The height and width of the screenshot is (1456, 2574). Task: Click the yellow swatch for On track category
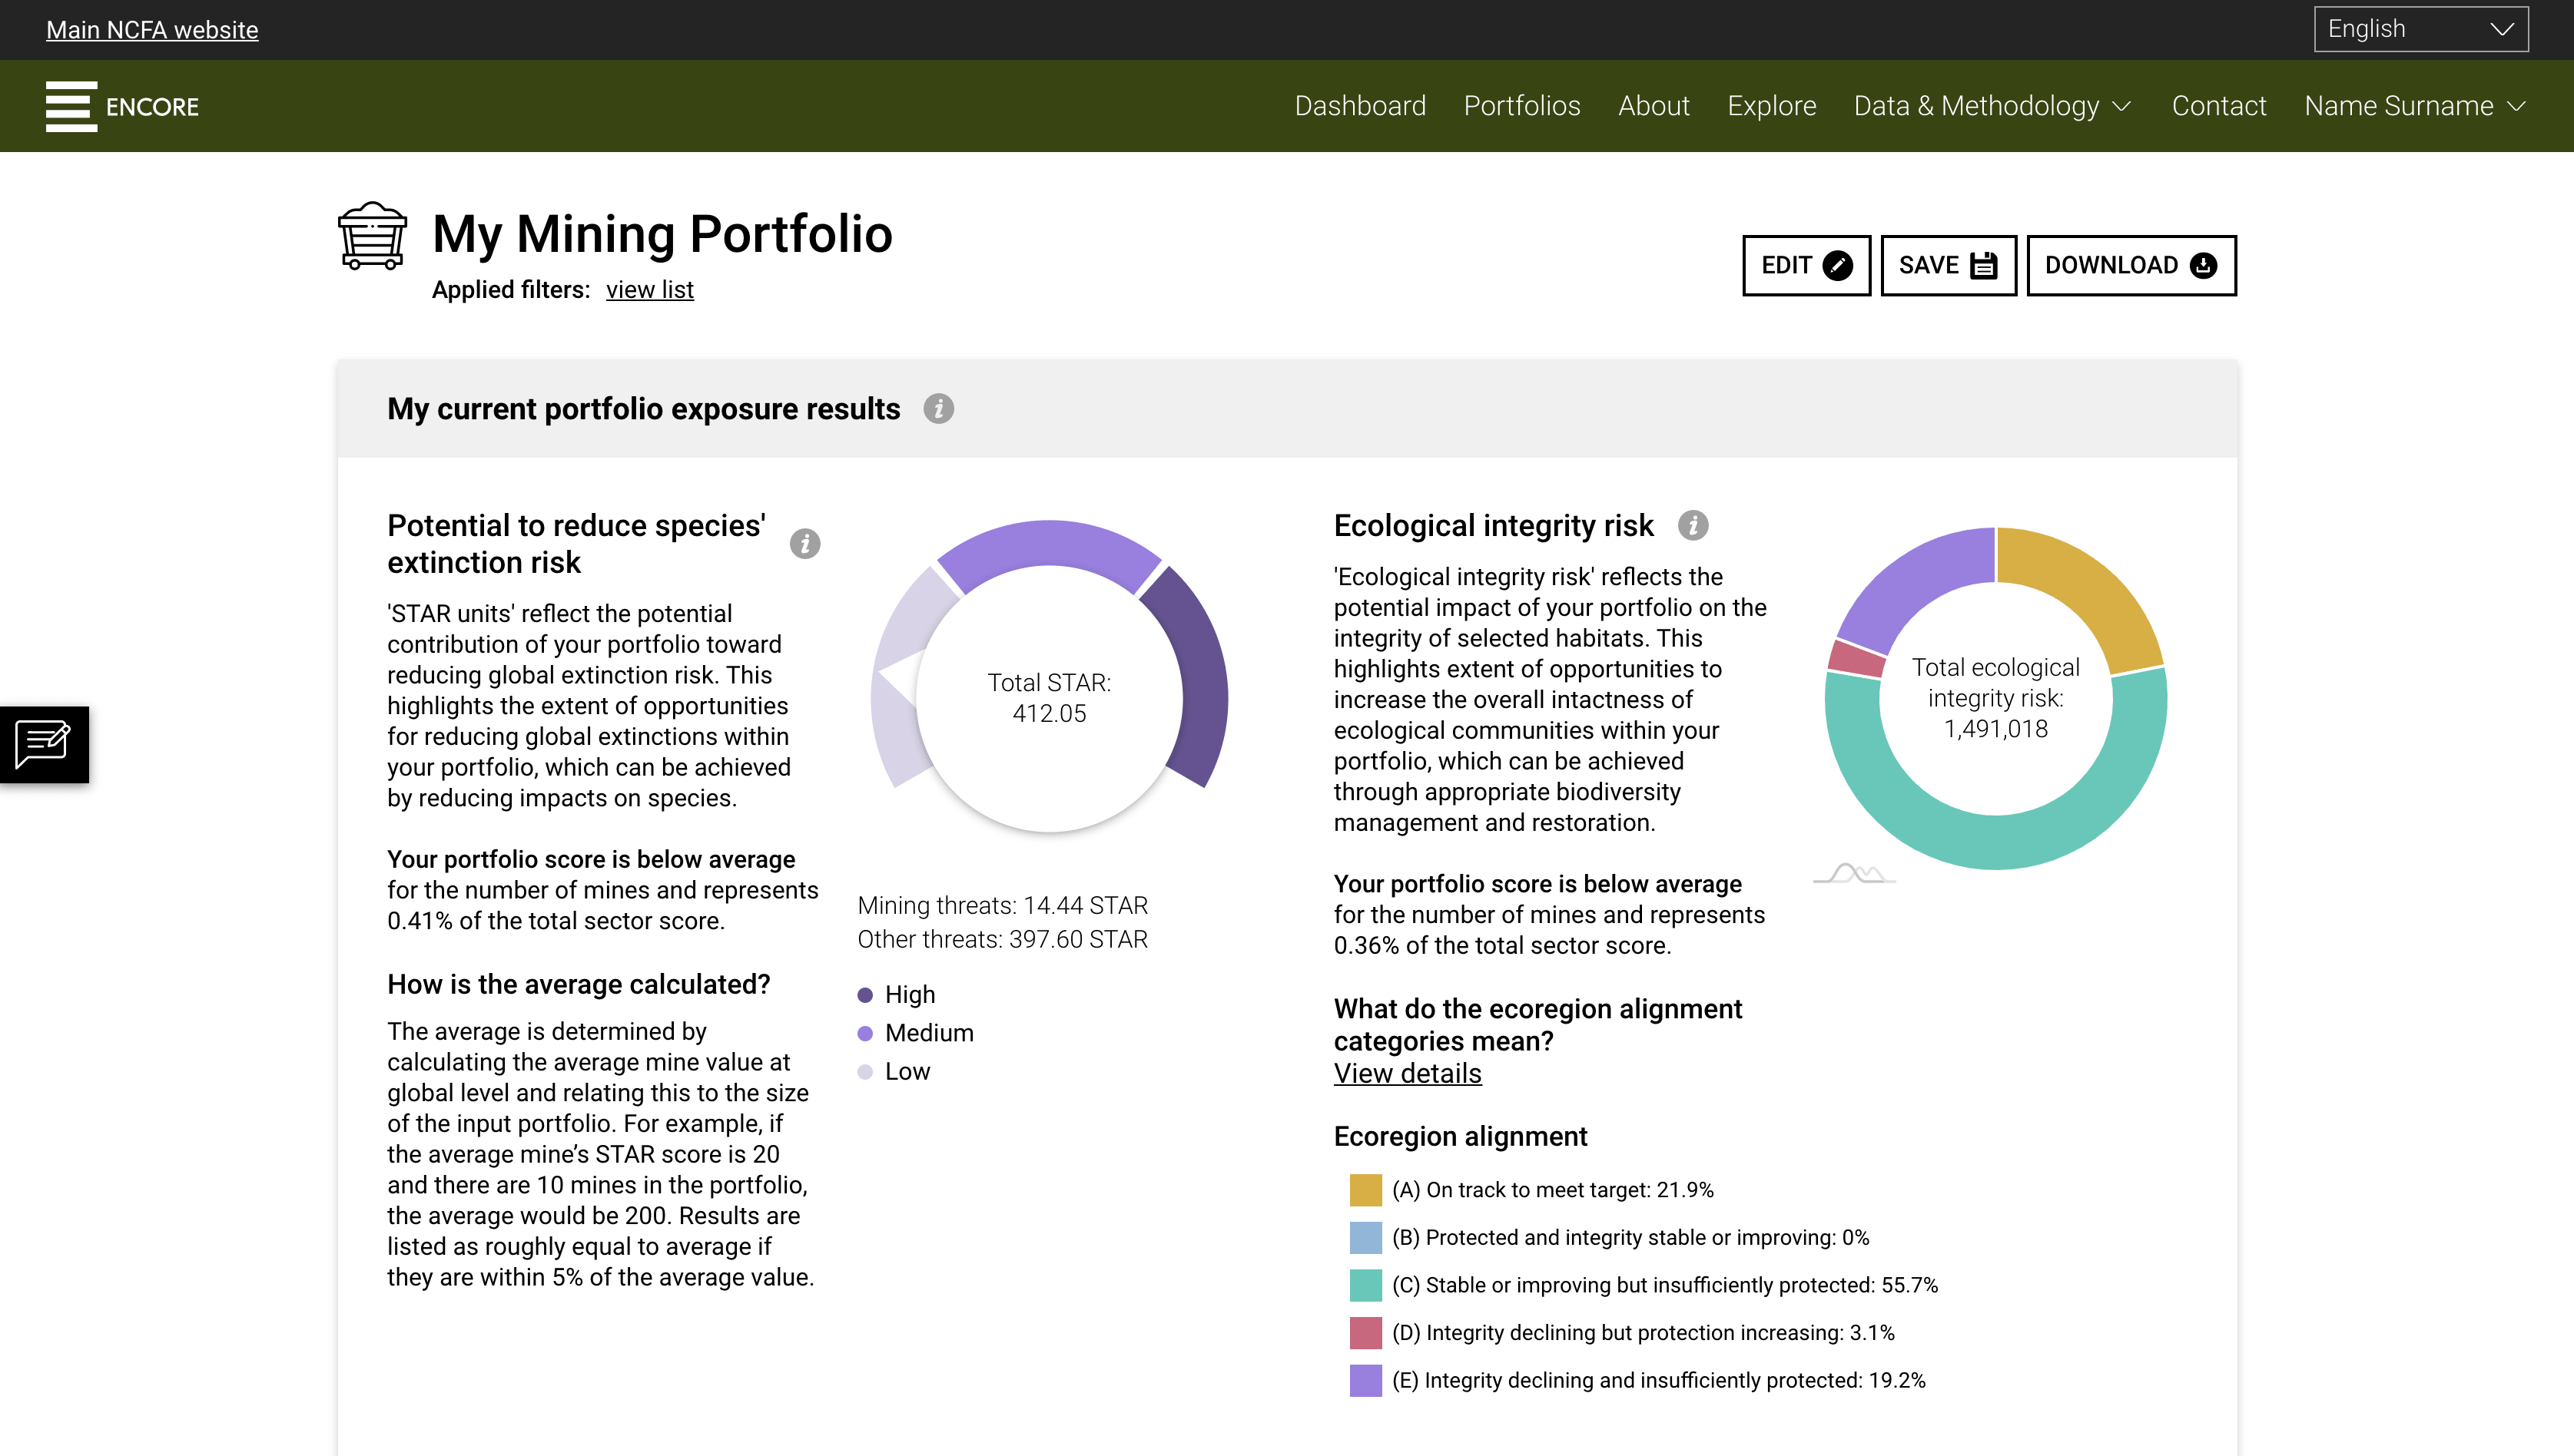1365,1189
